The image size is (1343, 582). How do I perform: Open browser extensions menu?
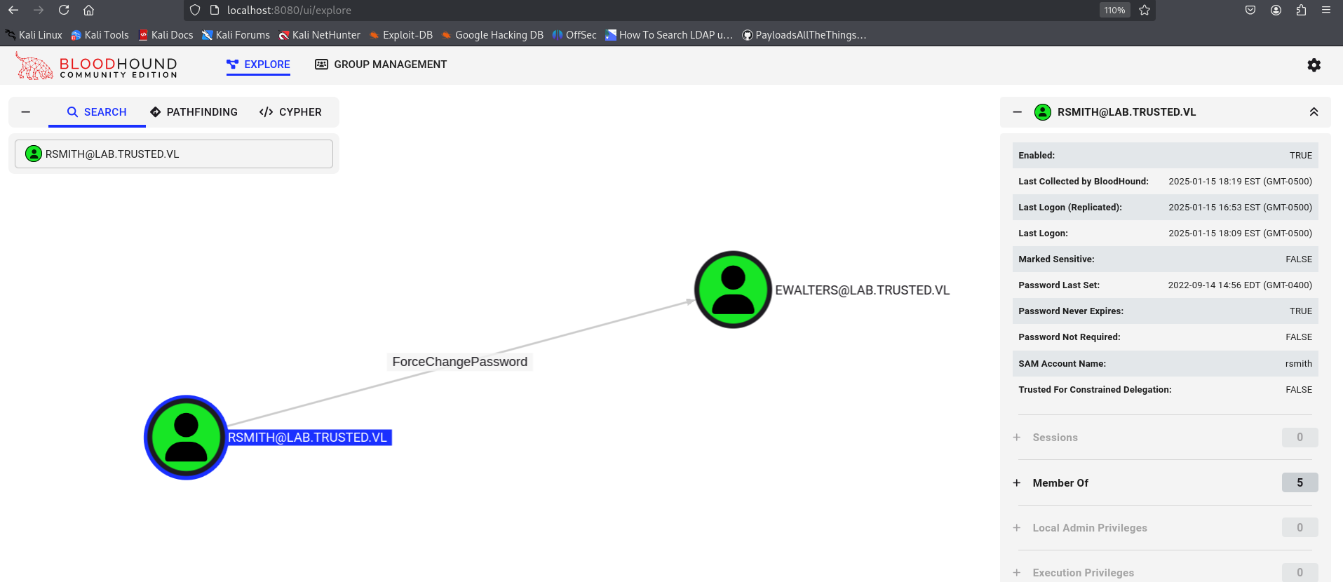(1301, 10)
